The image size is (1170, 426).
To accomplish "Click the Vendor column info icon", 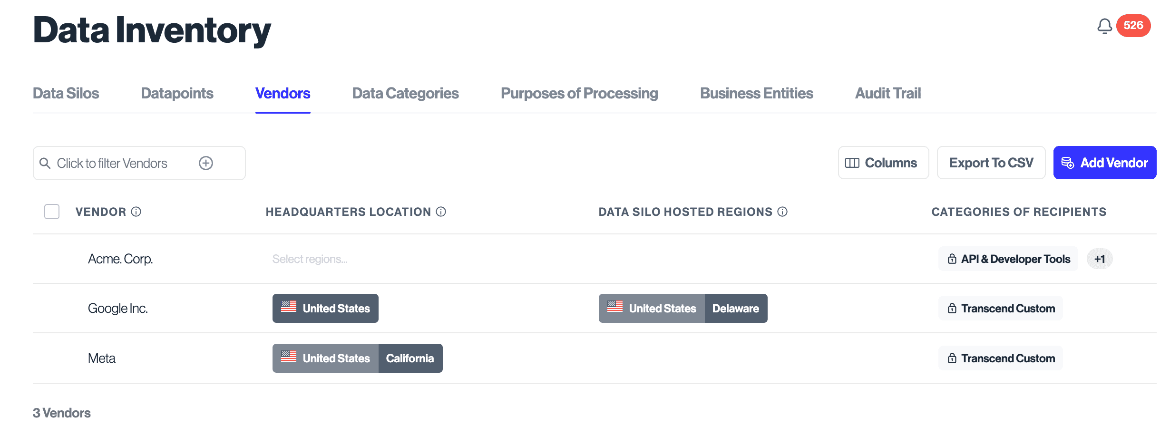I will (x=136, y=212).
